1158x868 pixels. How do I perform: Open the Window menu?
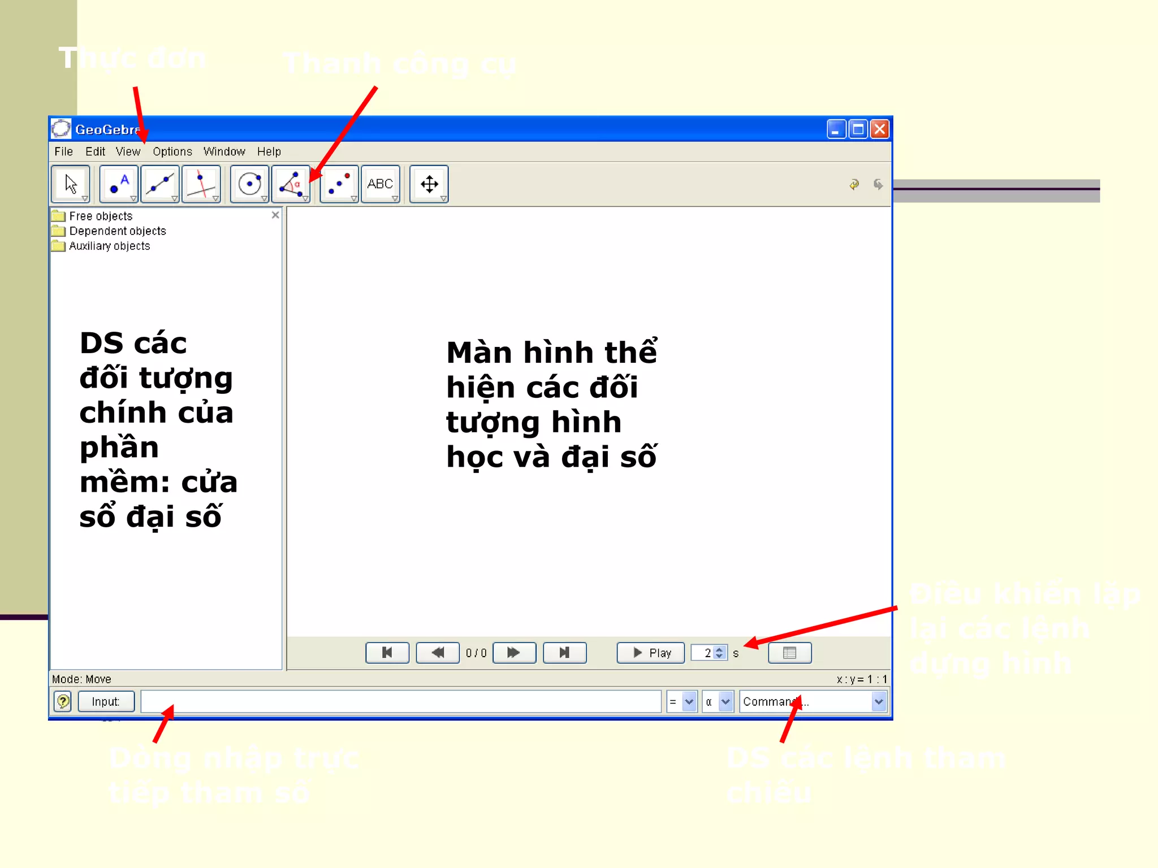pos(224,151)
